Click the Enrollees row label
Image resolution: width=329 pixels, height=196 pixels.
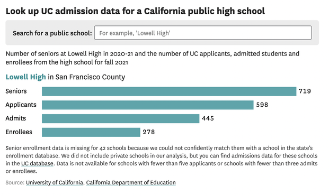point(19,132)
